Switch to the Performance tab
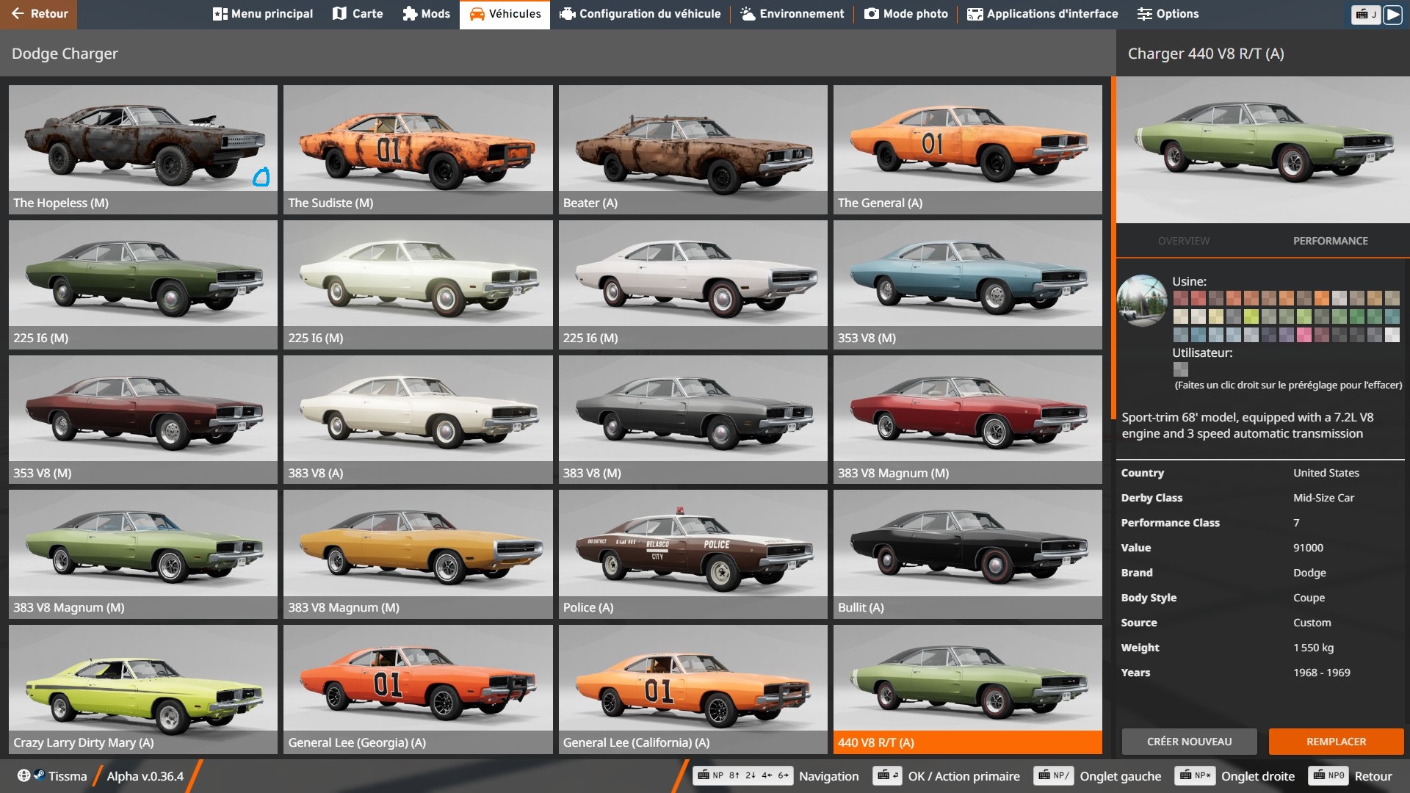The image size is (1410, 793). pyautogui.click(x=1330, y=241)
